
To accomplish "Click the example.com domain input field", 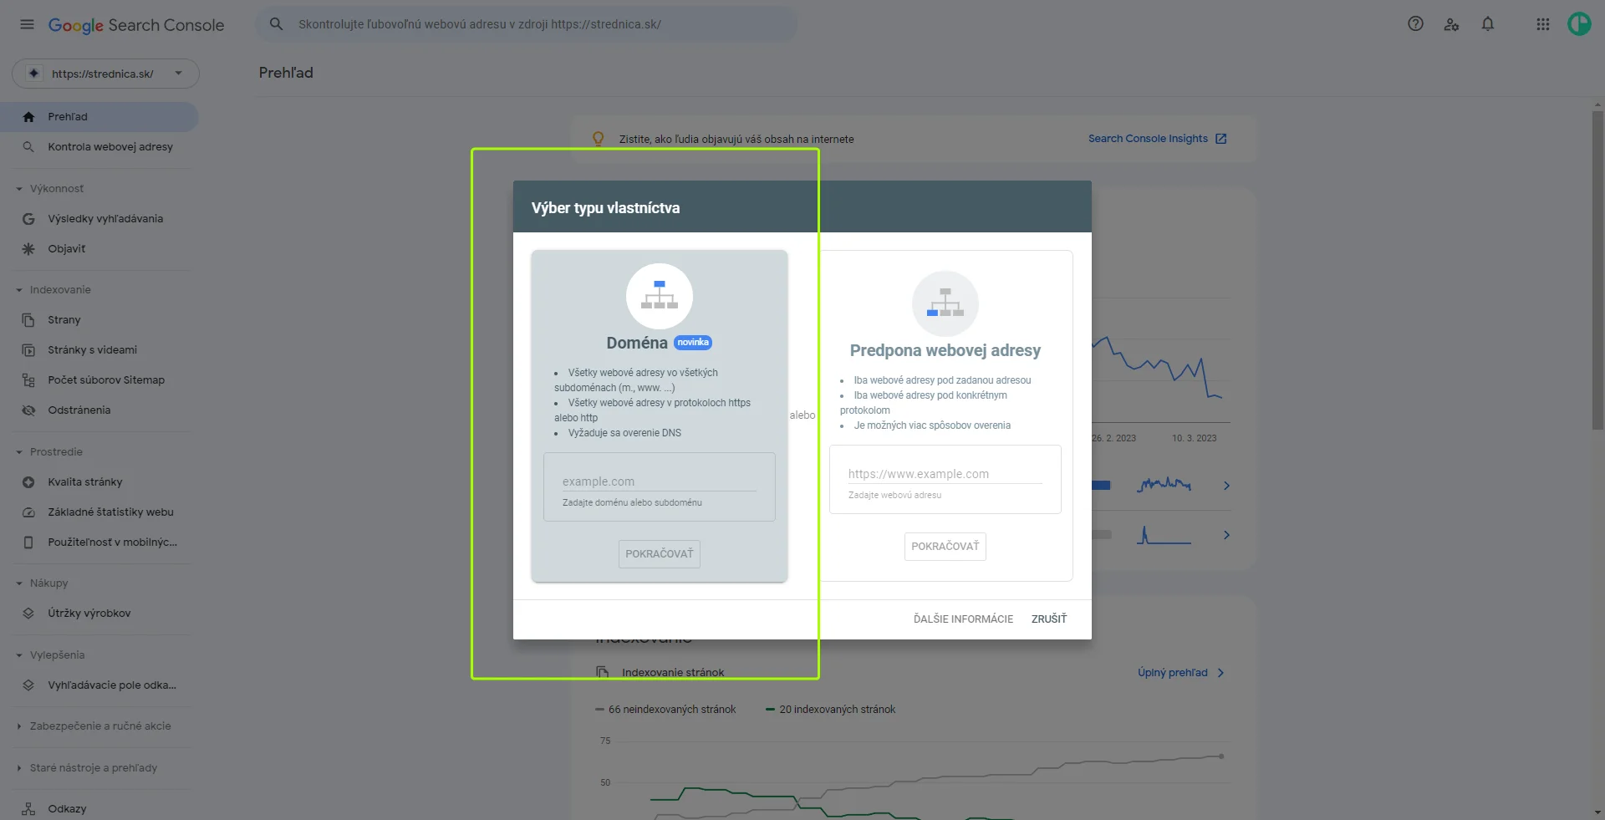I will 660,482.
